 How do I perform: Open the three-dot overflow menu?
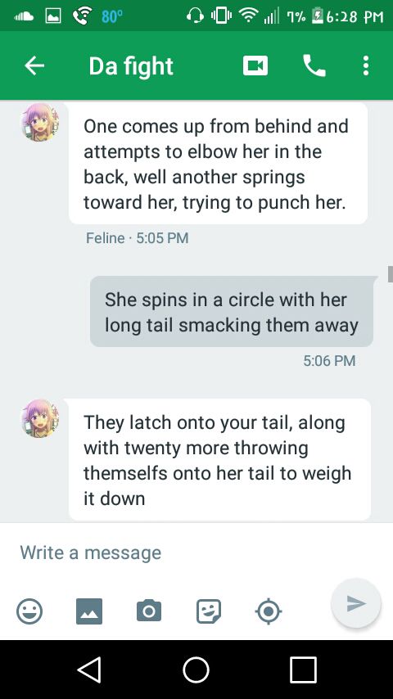366,66
